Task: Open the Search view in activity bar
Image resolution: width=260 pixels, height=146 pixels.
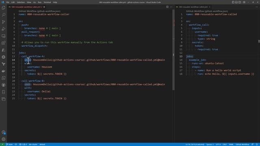Action: pyautogui.click(x=4, y=15)
